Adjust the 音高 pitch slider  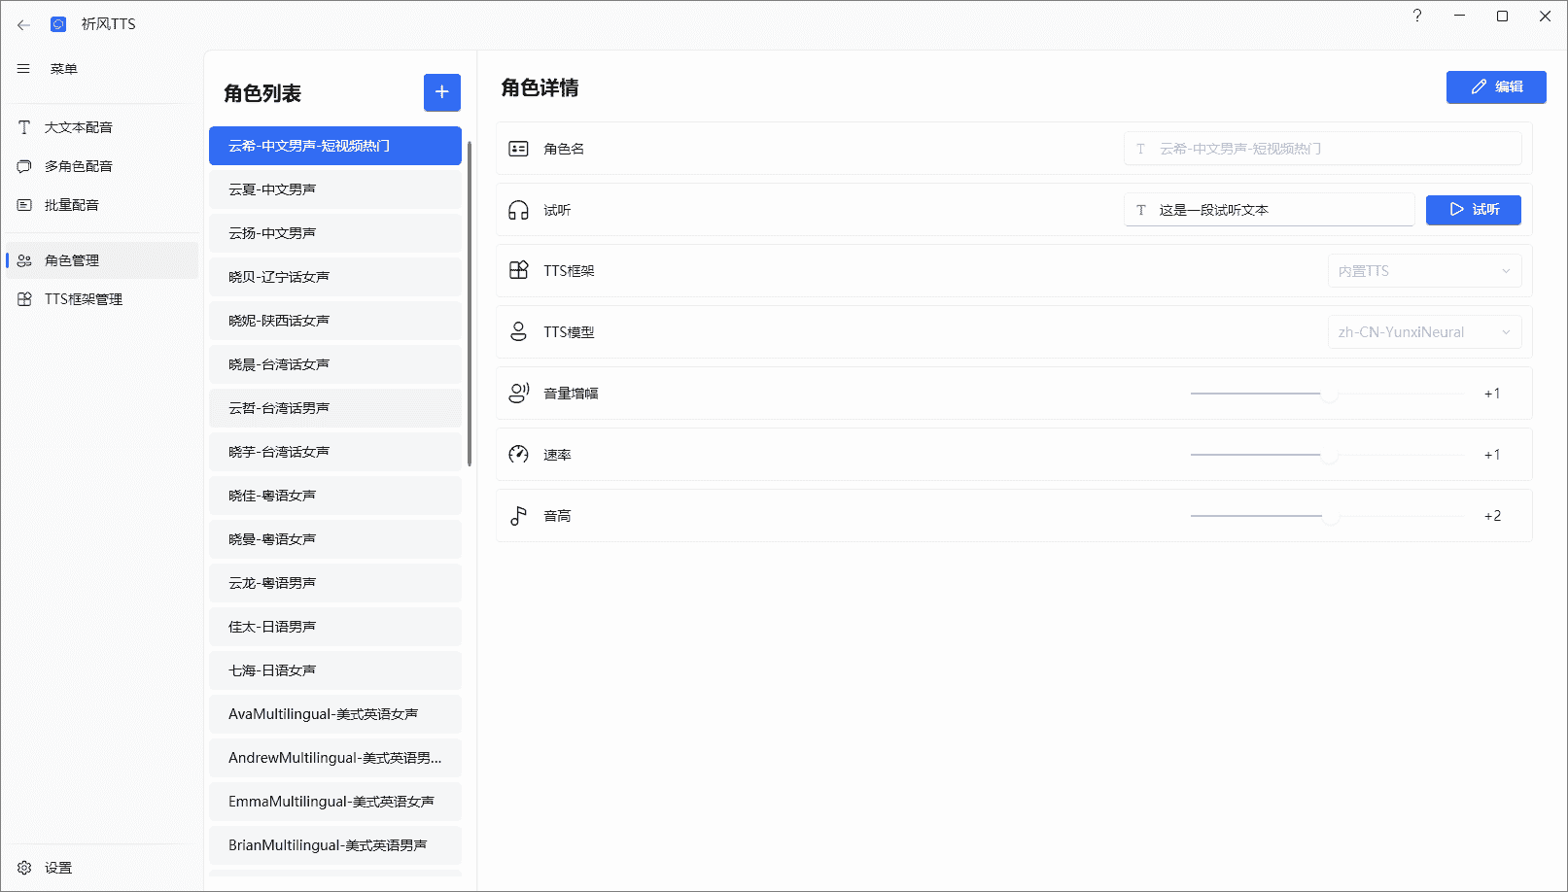(x=1327, y=516)
